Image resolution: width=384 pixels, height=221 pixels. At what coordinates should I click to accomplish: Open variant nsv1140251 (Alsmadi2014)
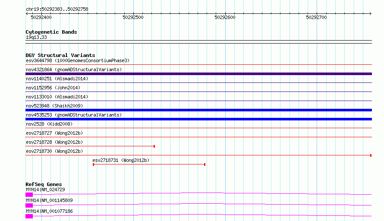57,79
